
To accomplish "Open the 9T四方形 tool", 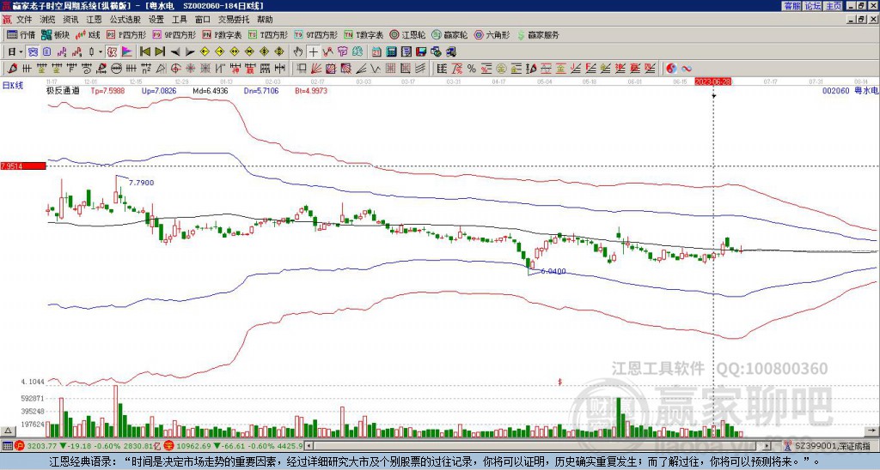I will click(315, 34).
